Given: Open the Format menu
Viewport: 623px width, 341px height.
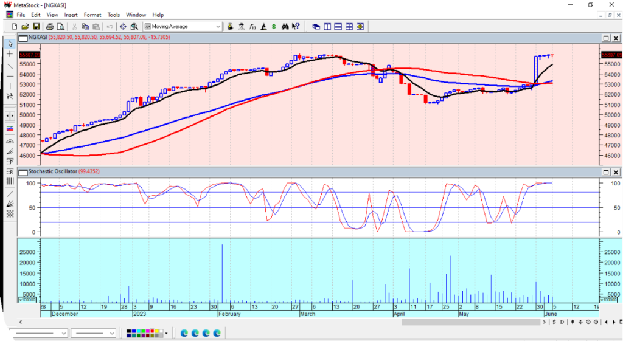Looking at the screenshot, I should point(92,15).
